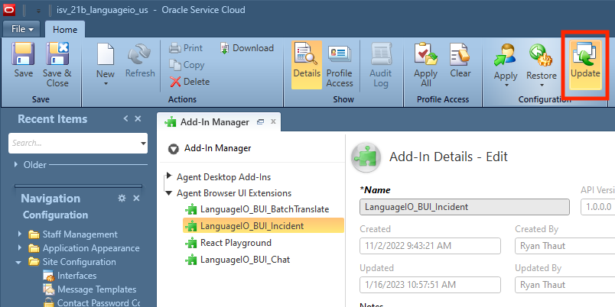The height and width of the screenshot is (307, 615).
Task: Click the Update configuration button
Action: 585,65
